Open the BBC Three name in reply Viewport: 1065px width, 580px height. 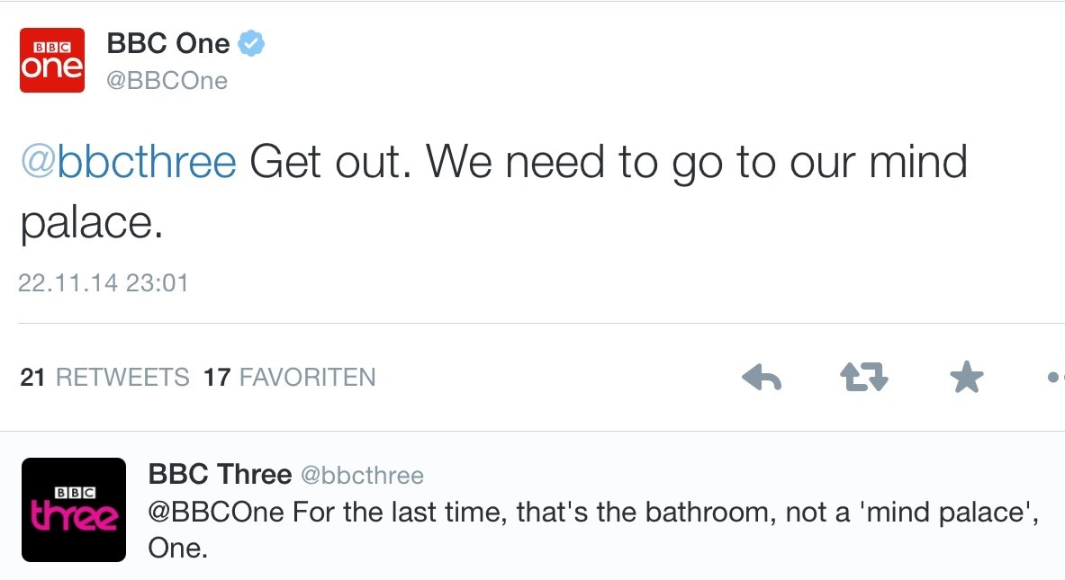pos(220,474)
